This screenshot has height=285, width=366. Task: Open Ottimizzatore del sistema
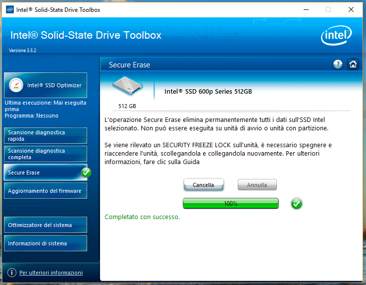point(45,225)
